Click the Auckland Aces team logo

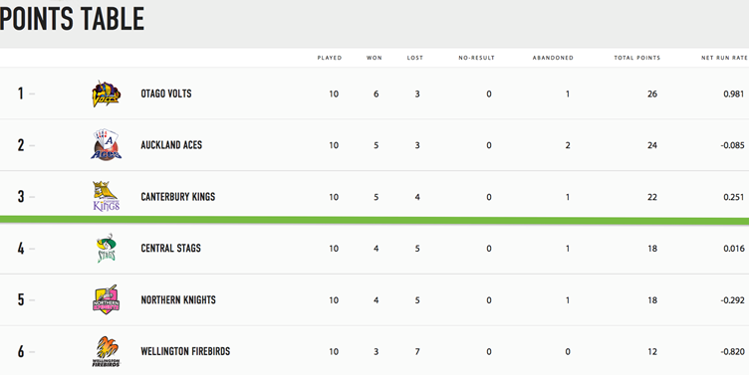coord(107,145)
